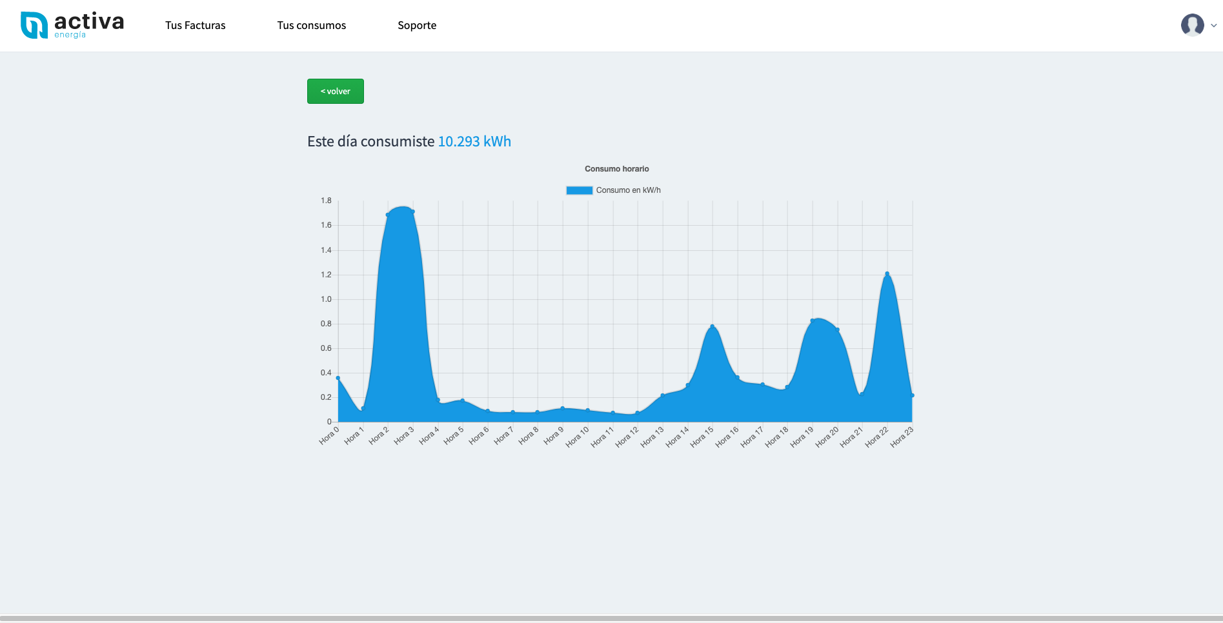The image size is (1223, 623).
Task: Click the 1.0 y-axis value
Action: [326, 299]
